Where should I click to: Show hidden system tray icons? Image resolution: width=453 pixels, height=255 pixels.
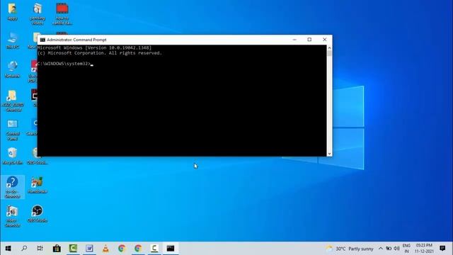click(x=381, y=249)
